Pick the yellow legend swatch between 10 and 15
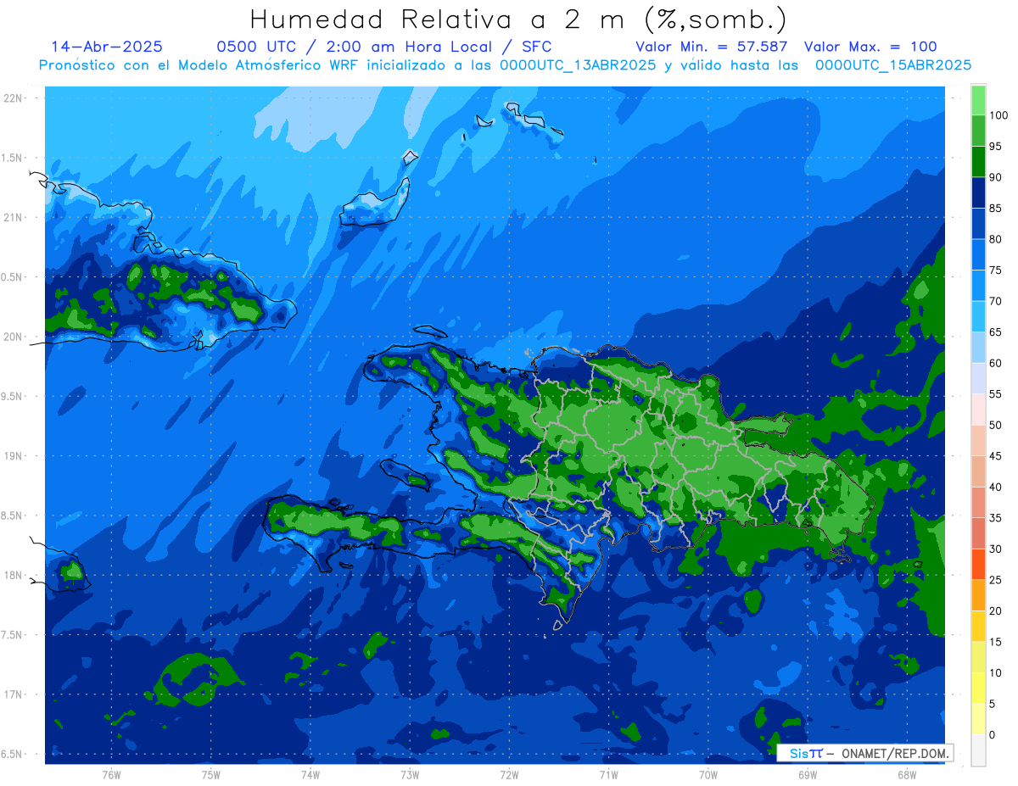This screenshot has width=1018, height=786. (978, 658)
